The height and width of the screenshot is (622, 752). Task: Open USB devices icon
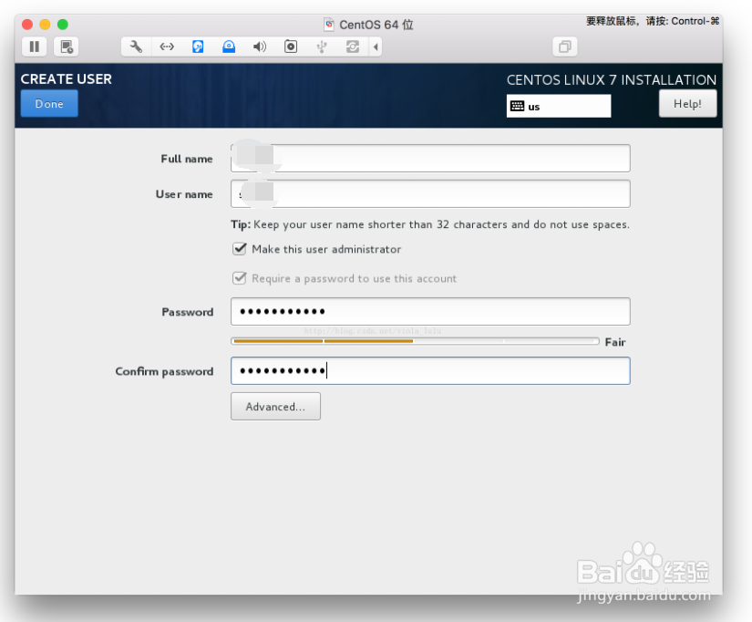coord(322,47)
